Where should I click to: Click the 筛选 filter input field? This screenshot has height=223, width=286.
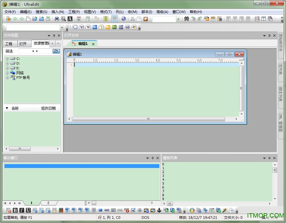(35, 51)
